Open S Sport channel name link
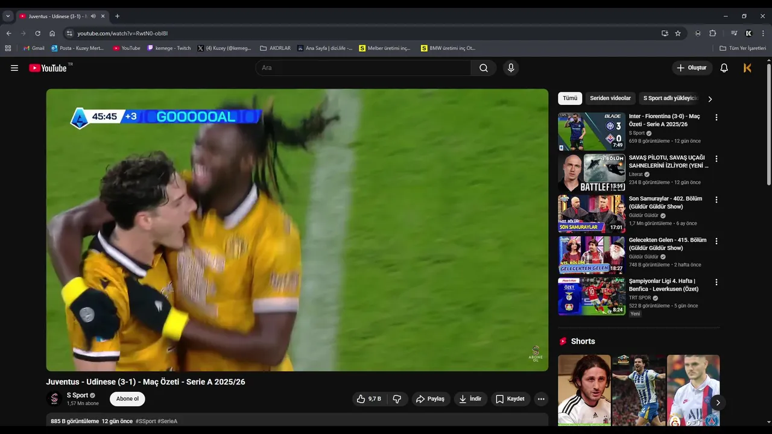This screenshot has height=434, width=772. click(77, 395)
